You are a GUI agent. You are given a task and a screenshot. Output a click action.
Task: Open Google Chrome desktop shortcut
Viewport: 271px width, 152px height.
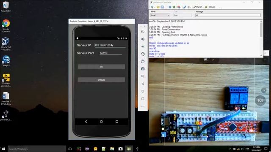pyautogui.click(x=6, y=26)
